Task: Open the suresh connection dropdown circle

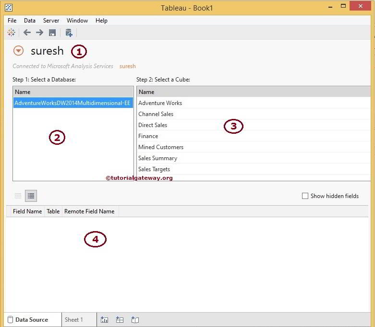Action: coord(18,51)
